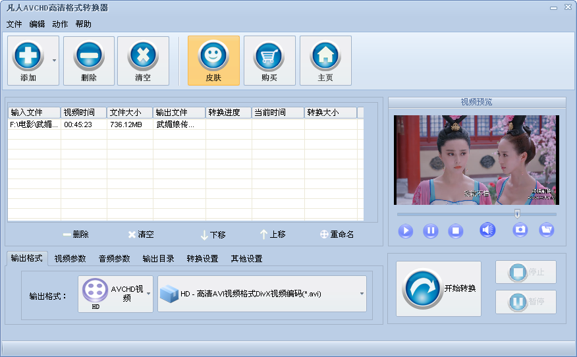This screenshot has height=357, width=577.
Task: Click the 删除 minus toolbar icon
Action: pyautogui.click(x=89, y=56)
